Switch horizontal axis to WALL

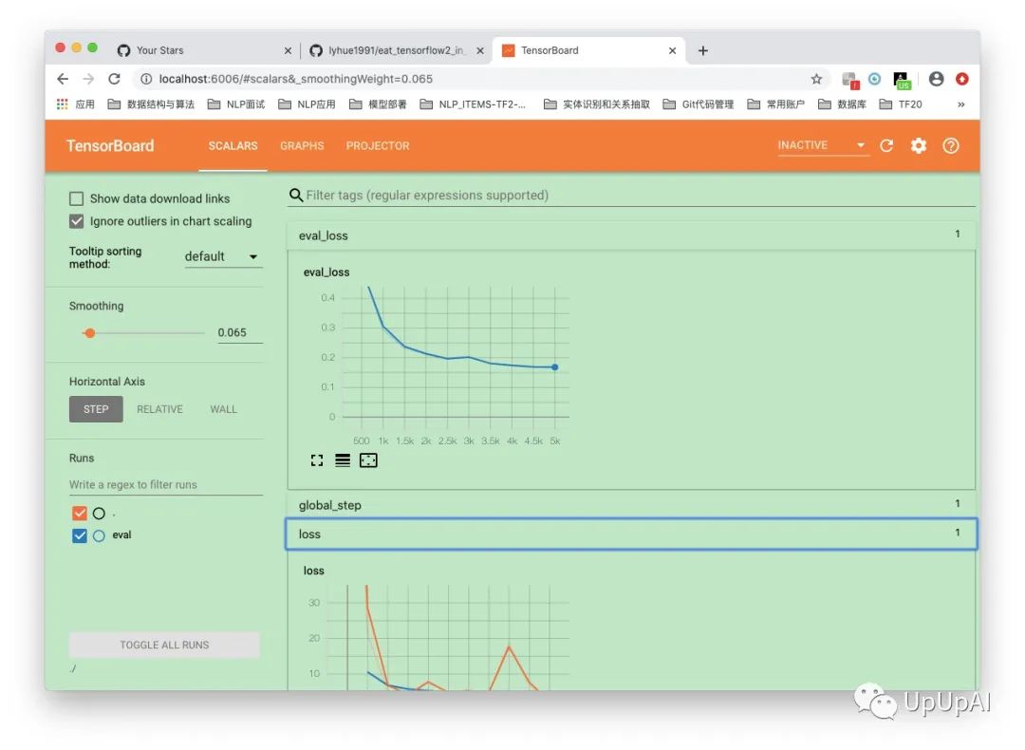point(224,409)
